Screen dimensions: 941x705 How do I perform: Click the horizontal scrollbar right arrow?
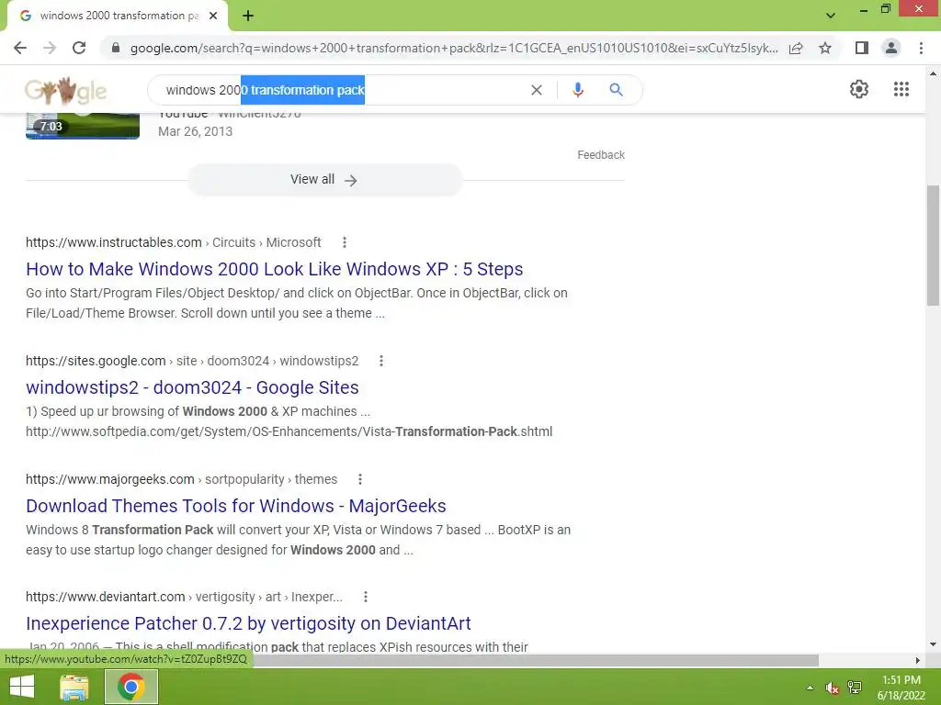918,660
